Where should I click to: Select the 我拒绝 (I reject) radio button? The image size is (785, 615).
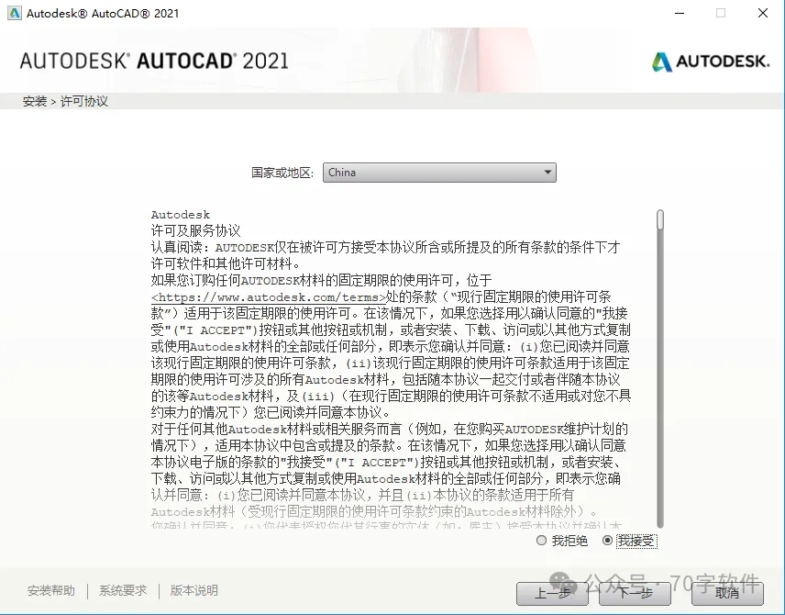[541, 541]
